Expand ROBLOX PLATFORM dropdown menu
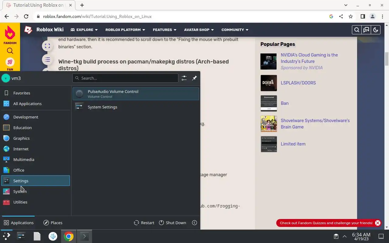 pos(125,30)
